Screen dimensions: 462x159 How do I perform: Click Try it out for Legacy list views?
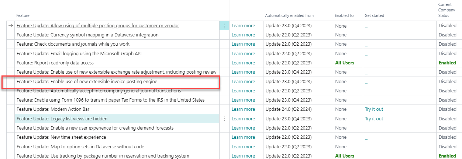[374, 119]
